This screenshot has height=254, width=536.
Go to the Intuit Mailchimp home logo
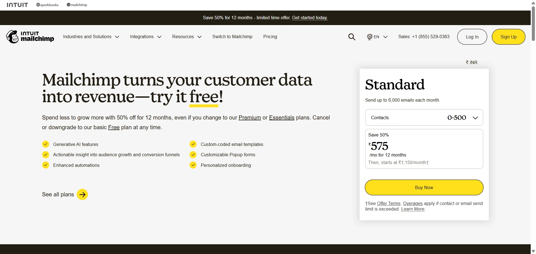coord(30,37)
